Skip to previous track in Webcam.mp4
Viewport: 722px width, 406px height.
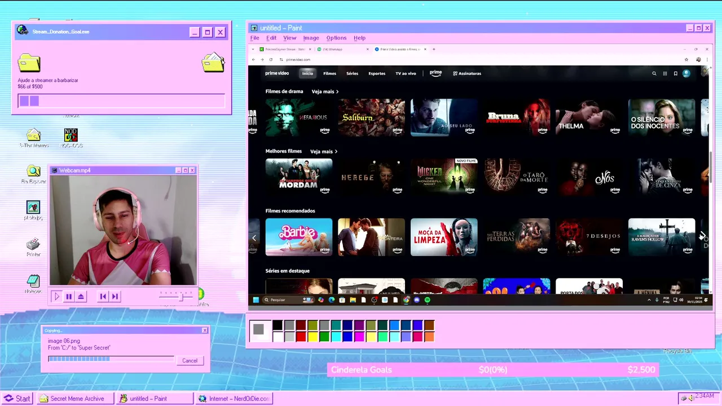103,296
